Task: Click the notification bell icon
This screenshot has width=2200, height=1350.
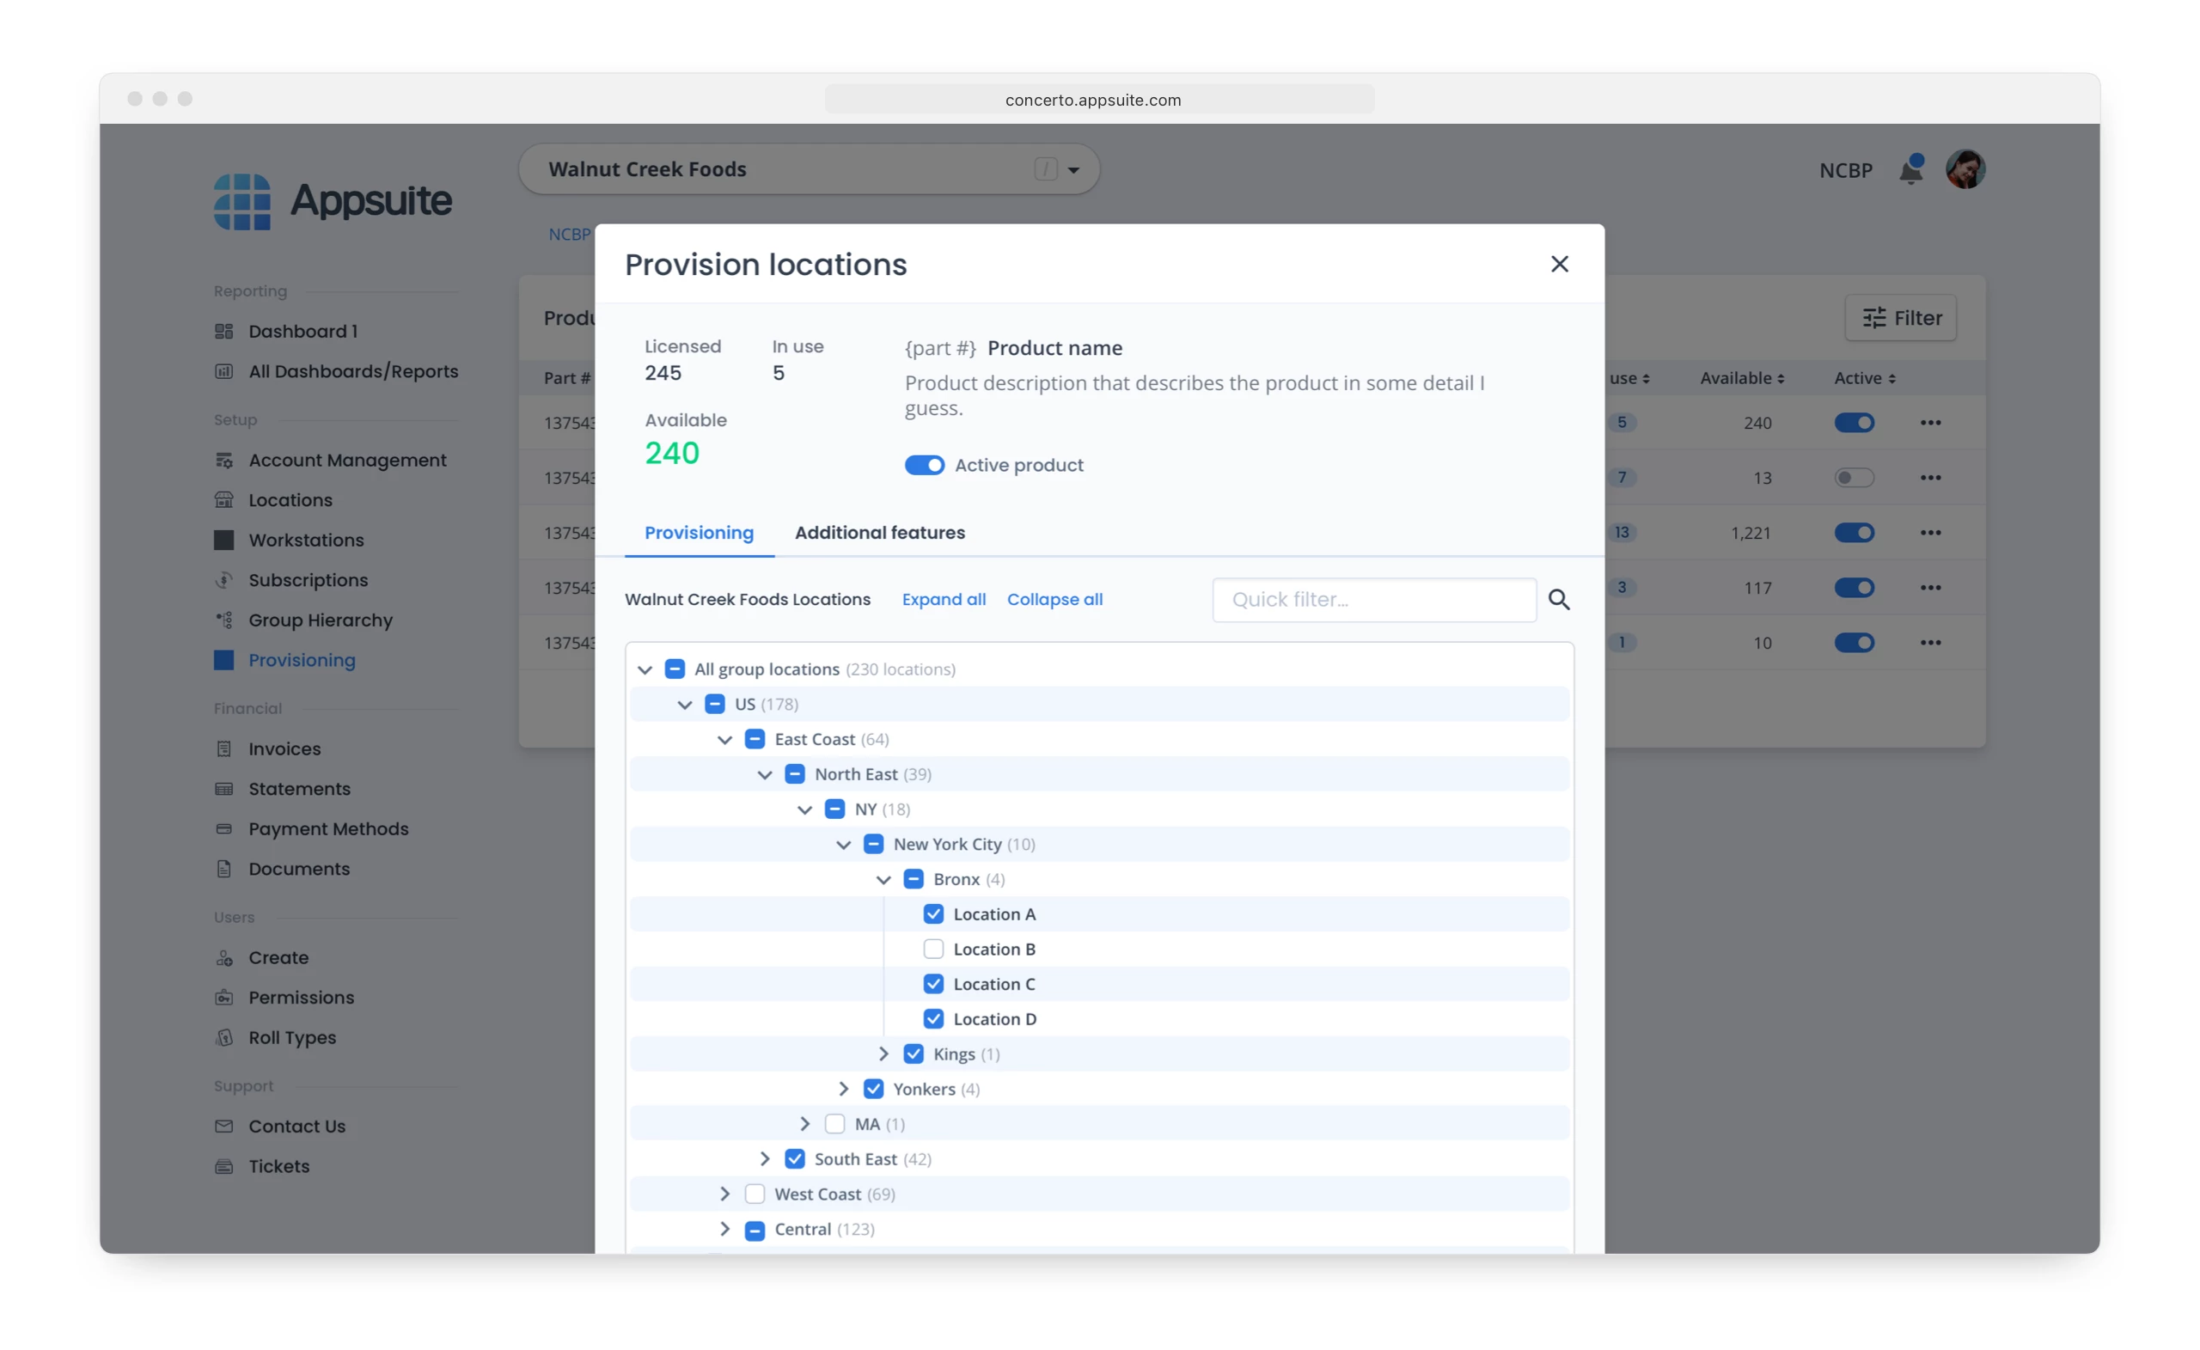Action: pyautogui.click(x=1910, y=169)
